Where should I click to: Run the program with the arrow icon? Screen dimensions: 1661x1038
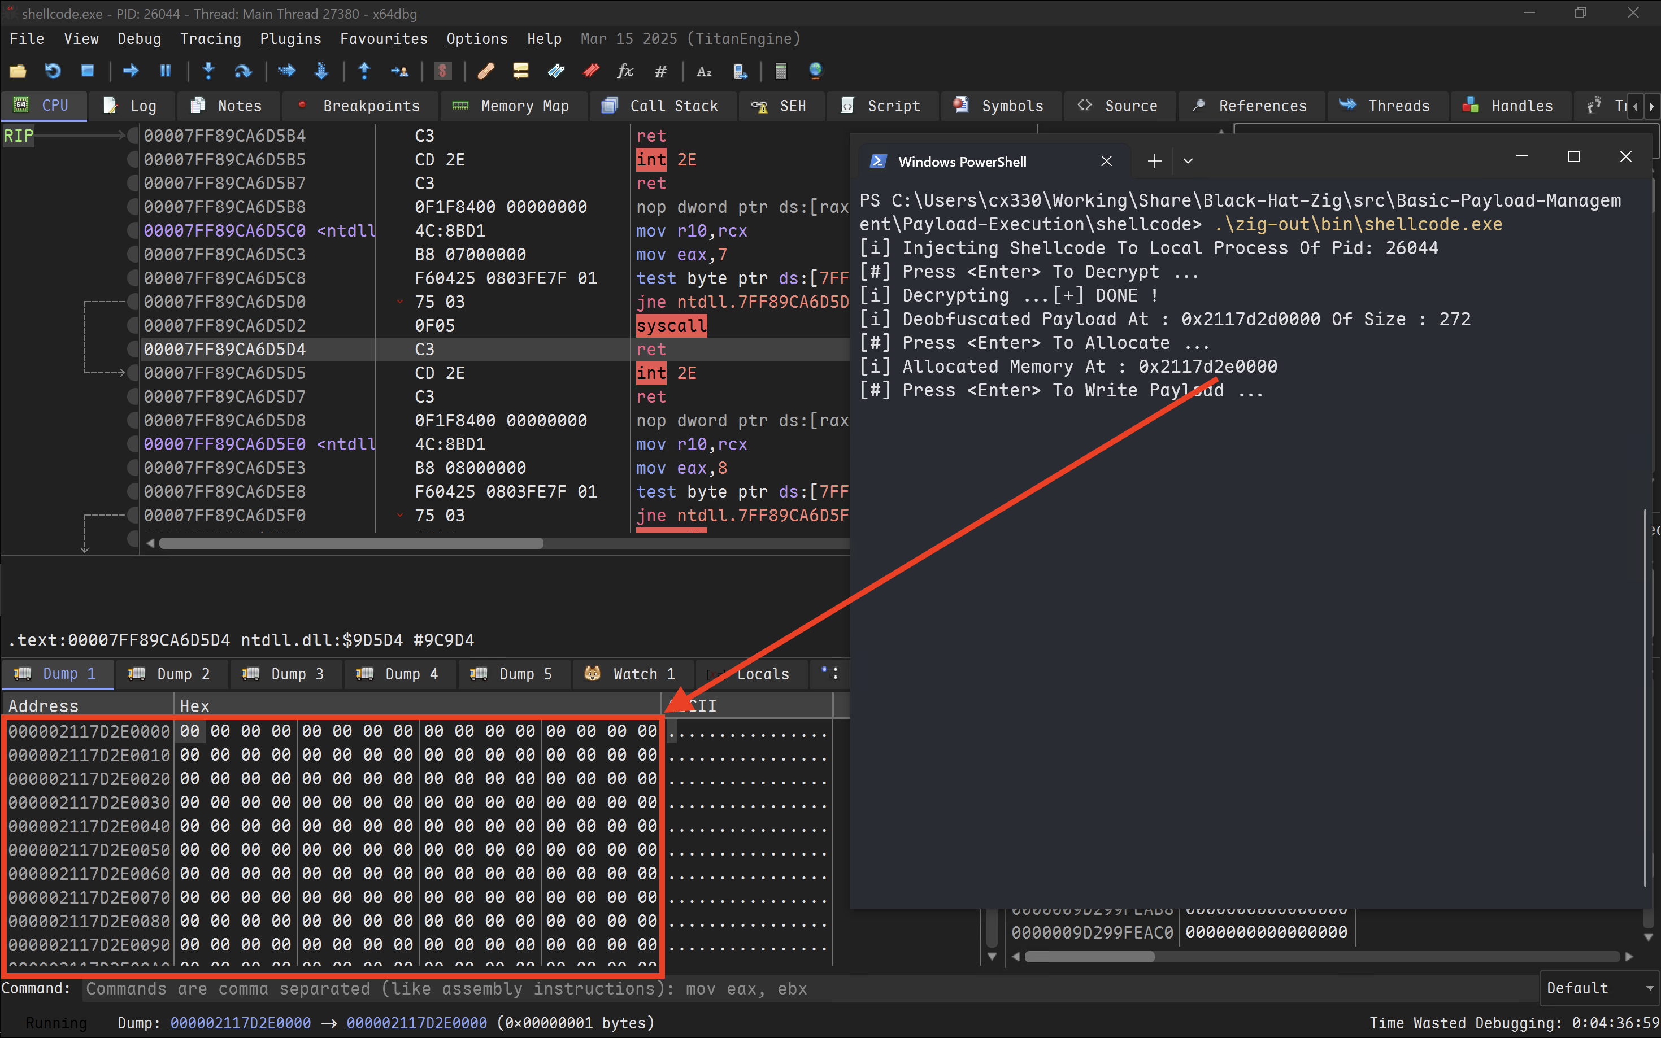(131, 71)
